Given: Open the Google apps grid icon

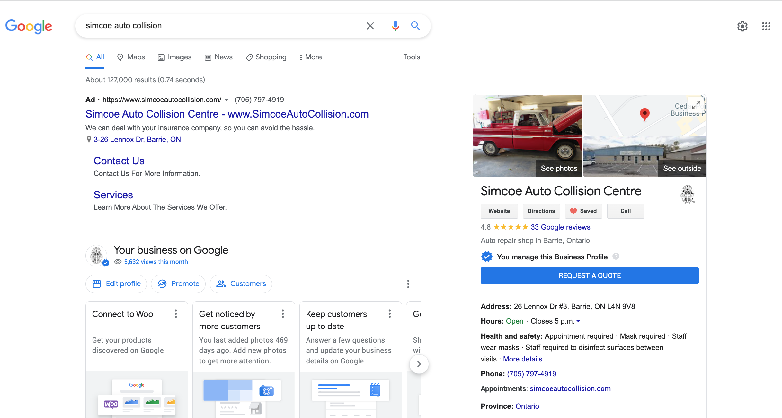Looking at the screenshot, I should 766,26.
